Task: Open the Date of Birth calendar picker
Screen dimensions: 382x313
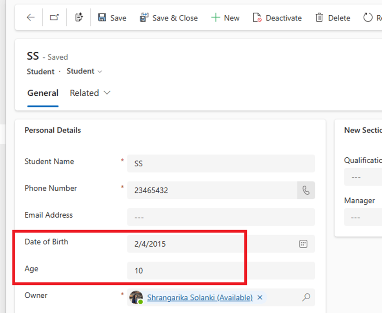Action: tap(303, 244)
